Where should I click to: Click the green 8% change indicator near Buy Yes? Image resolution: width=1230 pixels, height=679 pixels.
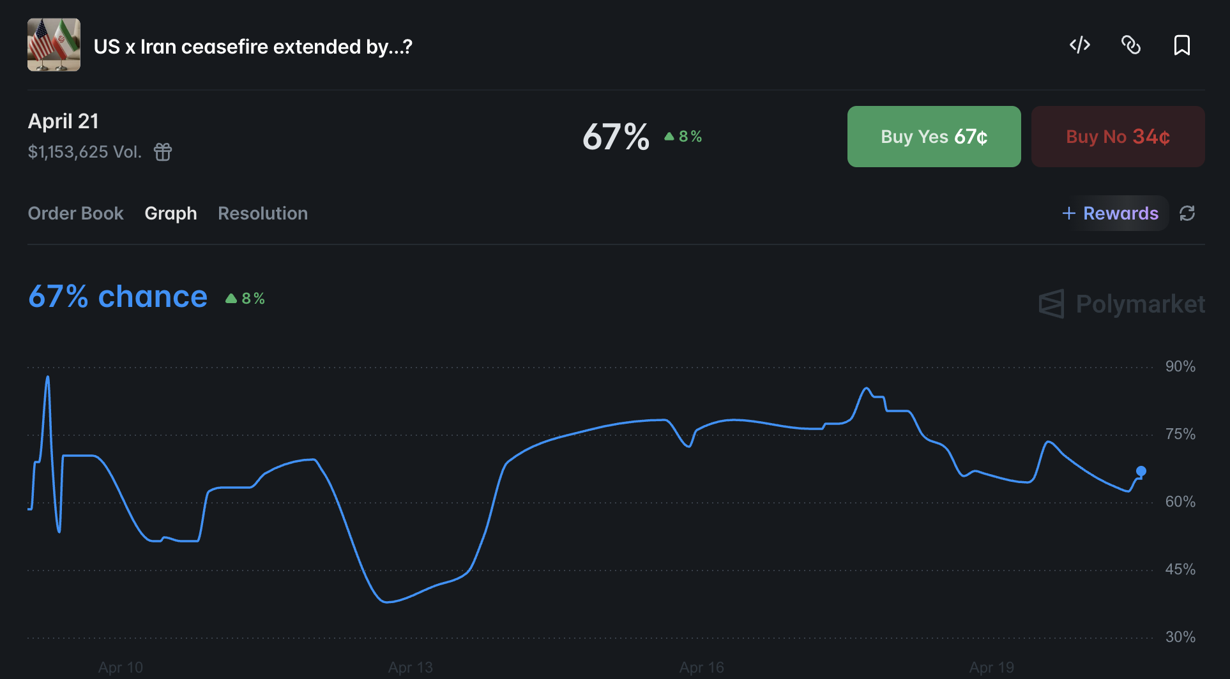click(x=683, y=137)
